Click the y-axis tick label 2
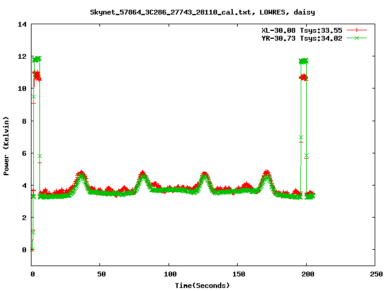Image resolution: width=388 pixels, height=291 pixels. point(24,218)
